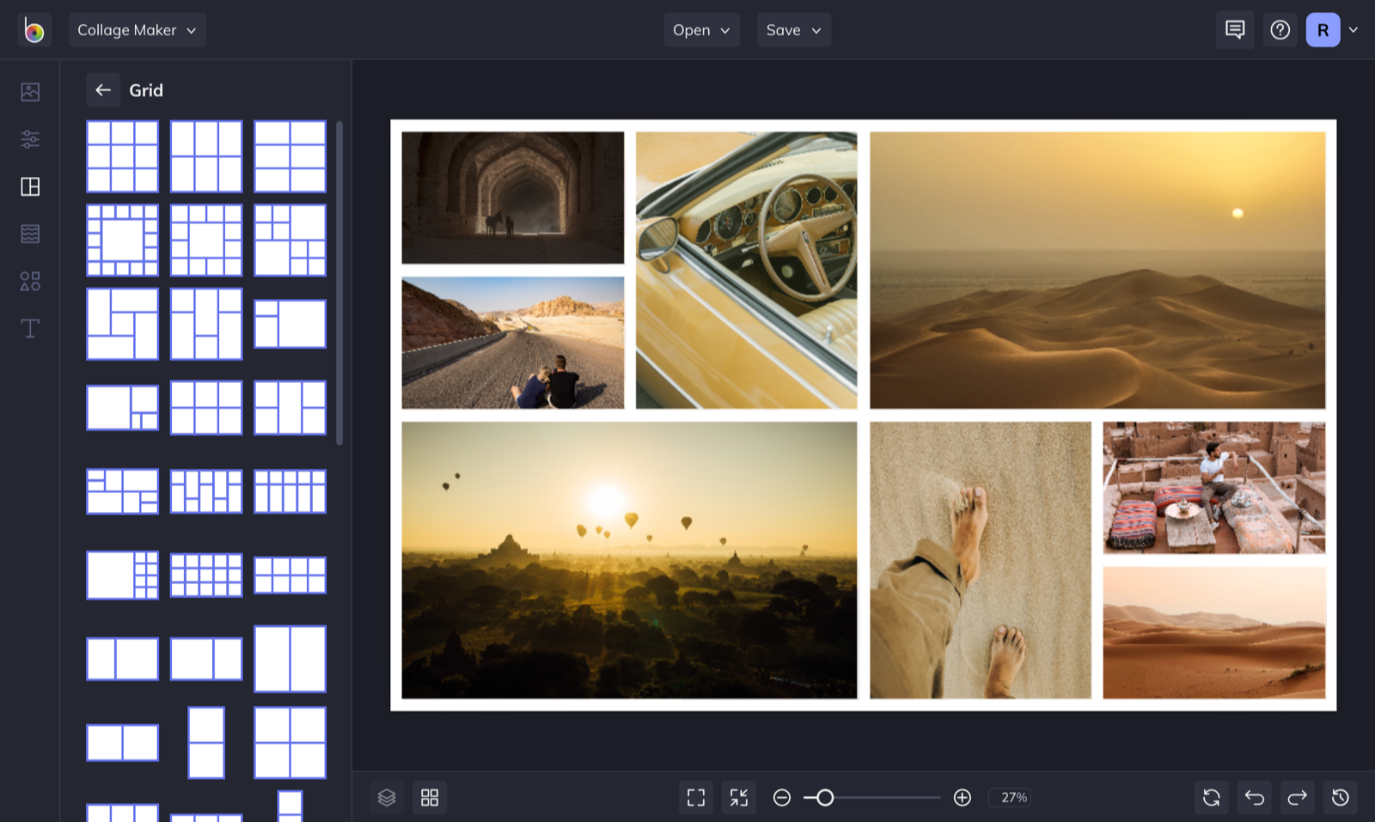
Task: Open the Background textures panel
Action: point(29,233)
